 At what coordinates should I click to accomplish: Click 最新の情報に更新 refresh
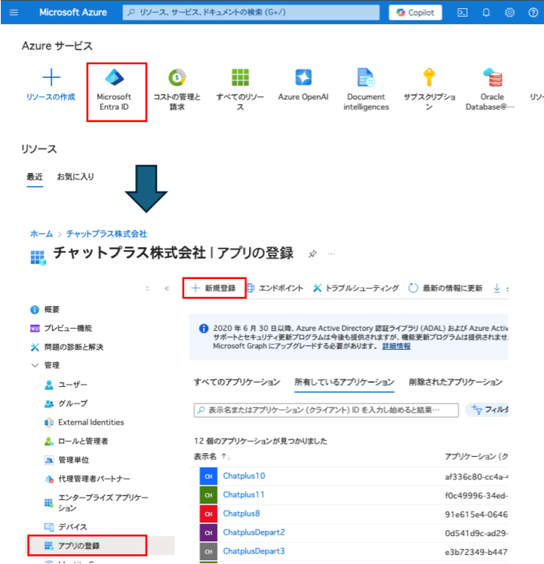[x=445, y=288]
